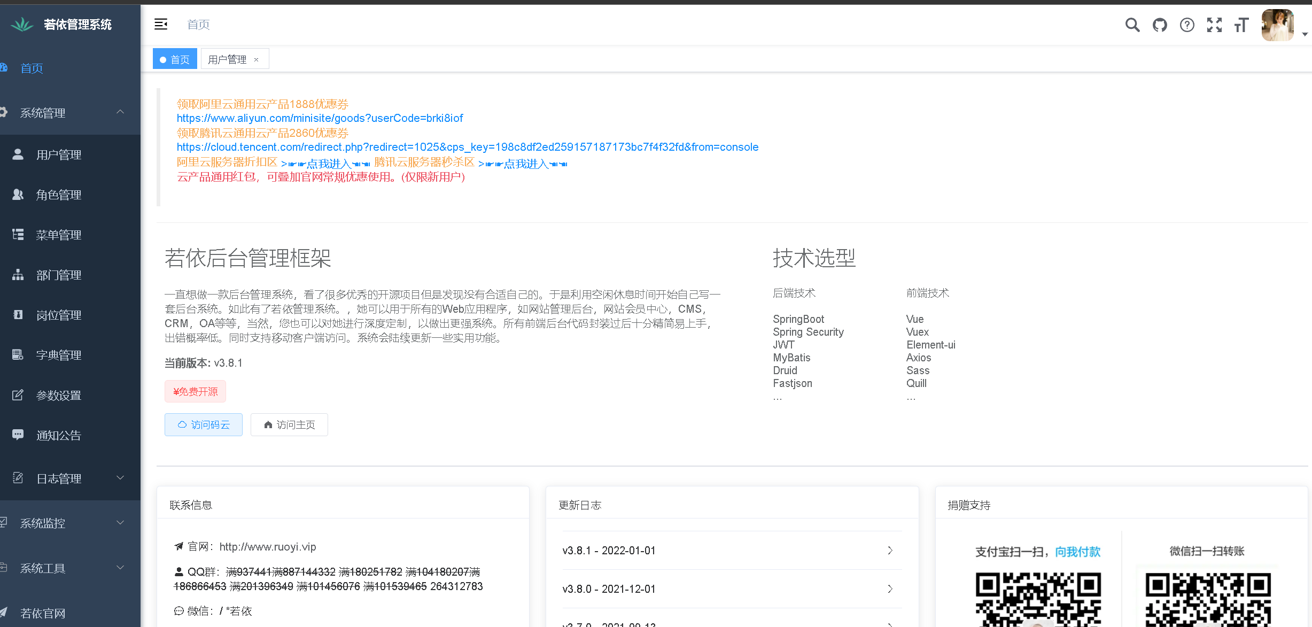
Task: Open 参数设置 in sidebar menu
Action: (70, 395)
